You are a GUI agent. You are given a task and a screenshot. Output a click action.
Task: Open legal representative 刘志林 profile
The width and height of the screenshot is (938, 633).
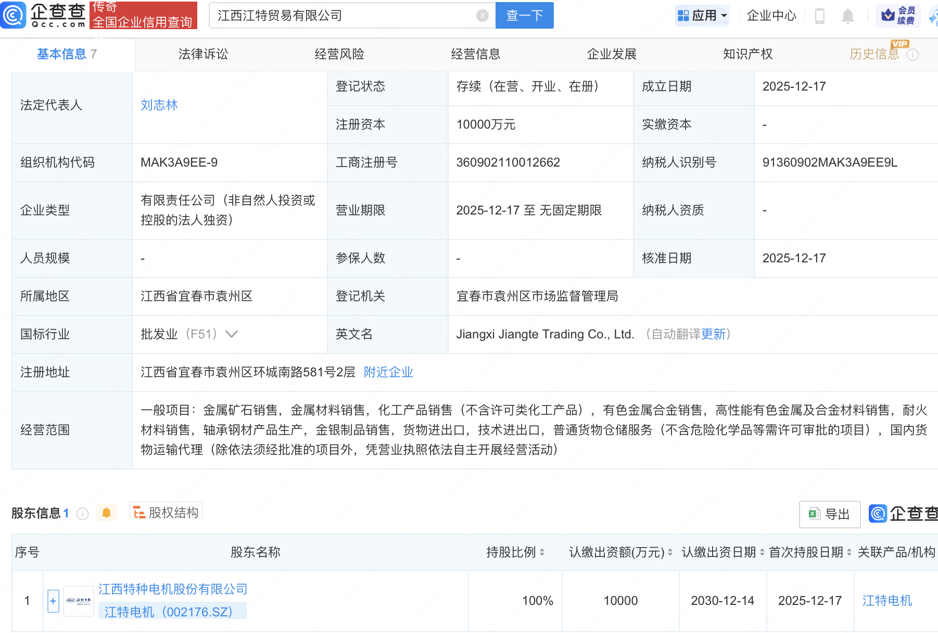(x=159, y=105)
